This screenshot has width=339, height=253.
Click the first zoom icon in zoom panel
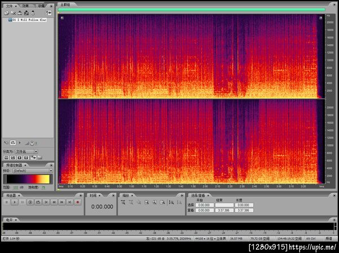click(x=123, y=202)
